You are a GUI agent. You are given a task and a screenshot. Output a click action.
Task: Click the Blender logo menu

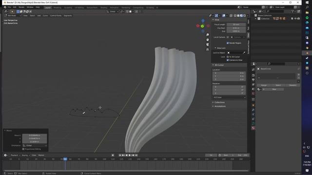5,7
